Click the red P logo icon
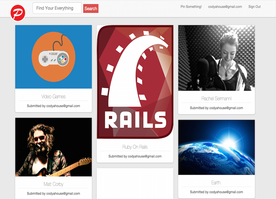Image resolution: width=276 pixels, height=199 pixels. point(17,13)
